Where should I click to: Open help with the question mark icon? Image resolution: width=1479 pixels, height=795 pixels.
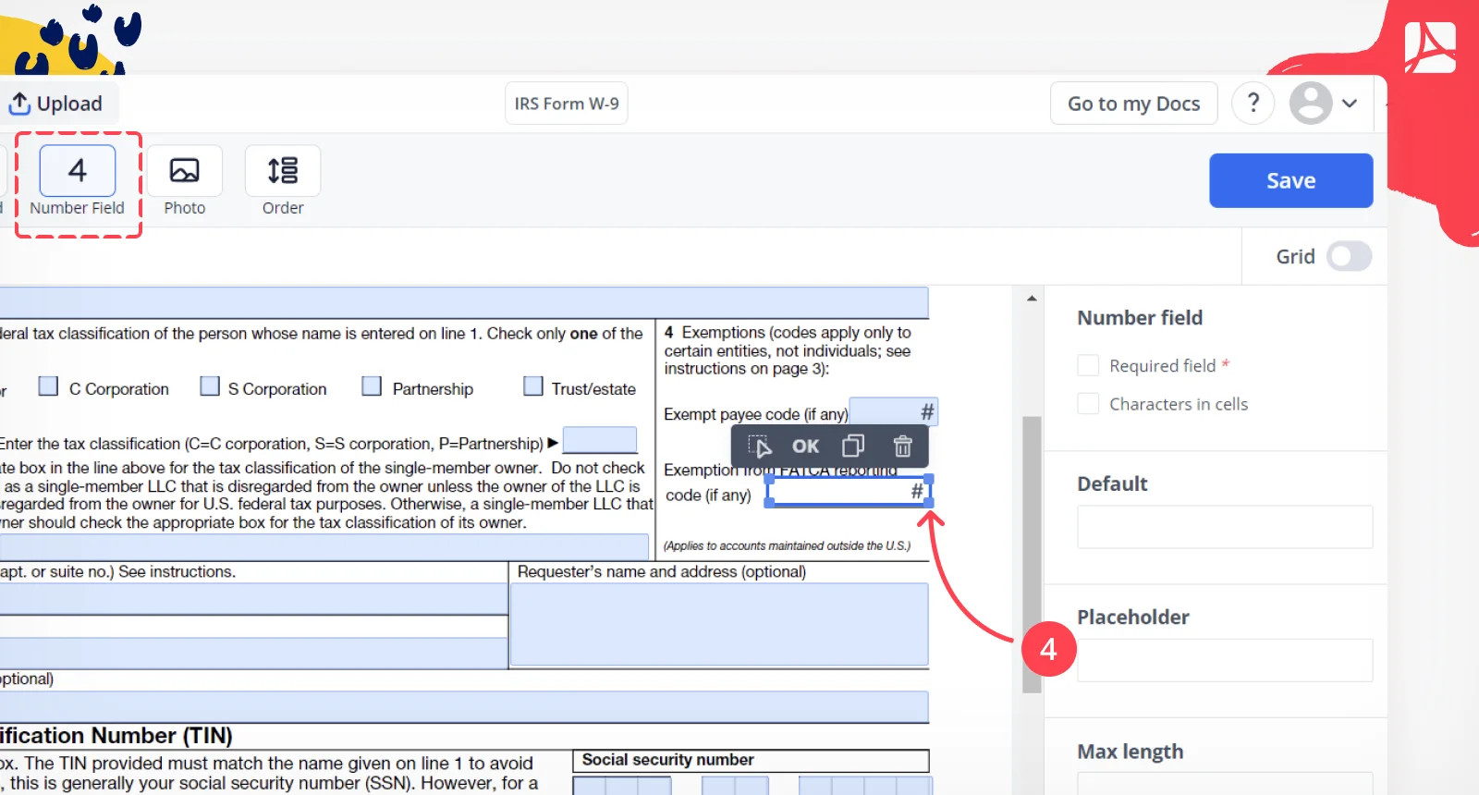[1253, 103]
